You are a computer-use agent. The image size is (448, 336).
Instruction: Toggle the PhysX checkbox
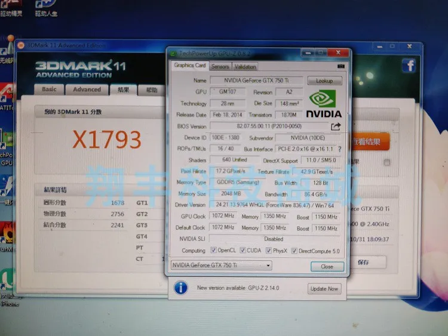[269, 250]
